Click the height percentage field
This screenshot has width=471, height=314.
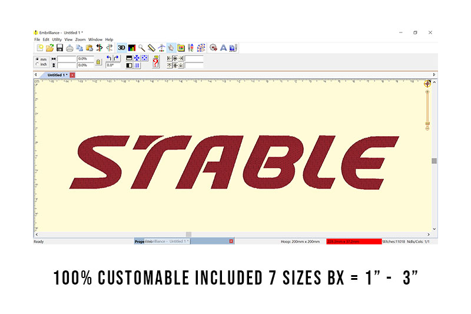coord(85,65)
